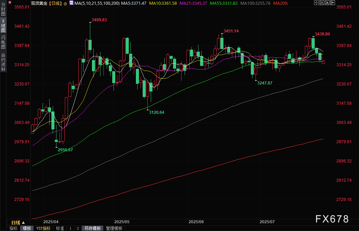Open the 指标 tab at bottom
Viewport: 359px width, 231px height.
tap(14, 228)
